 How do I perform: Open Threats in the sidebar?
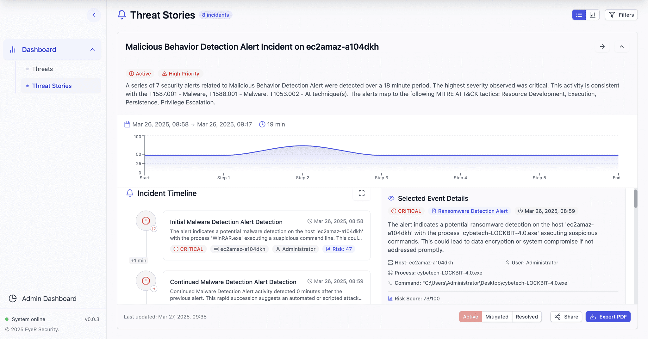pos(42,69)
